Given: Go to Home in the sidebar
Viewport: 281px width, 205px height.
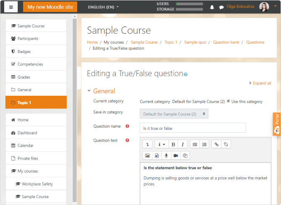Looking at the screenshot, I should pyautogui.click(x=36, y=120).
